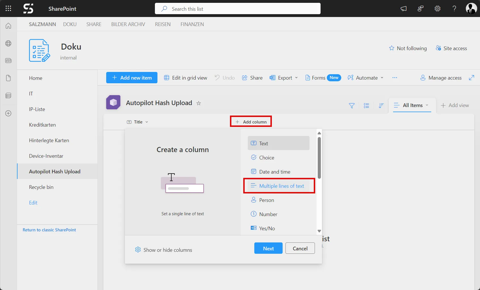Open BILDER ARCHIV hub navigation link
This screenshot has height=290, width=480.
[x=128, y=24]
